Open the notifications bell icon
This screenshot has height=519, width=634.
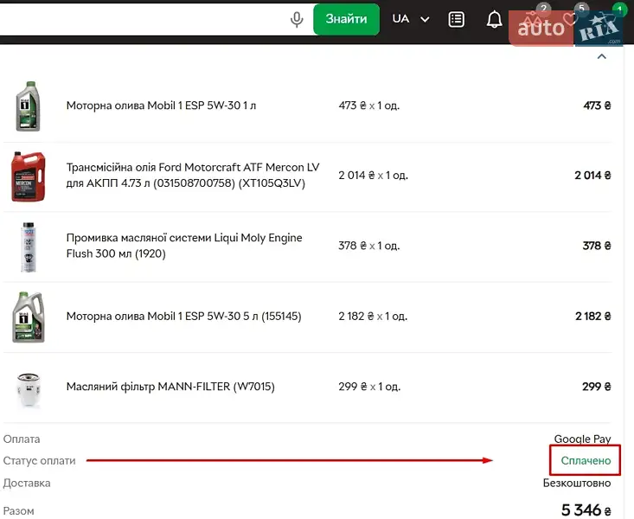[x=494, y=19]
